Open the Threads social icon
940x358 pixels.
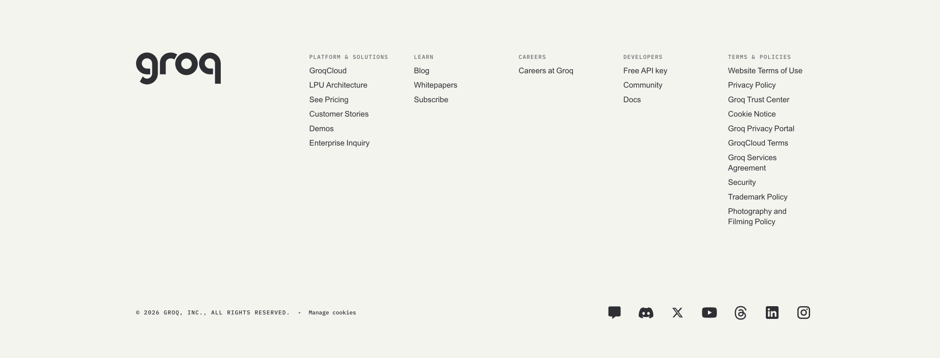740,313
